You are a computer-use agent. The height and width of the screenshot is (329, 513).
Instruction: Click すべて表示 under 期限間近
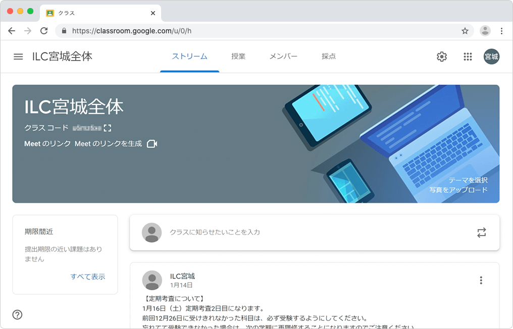[88, 277]
